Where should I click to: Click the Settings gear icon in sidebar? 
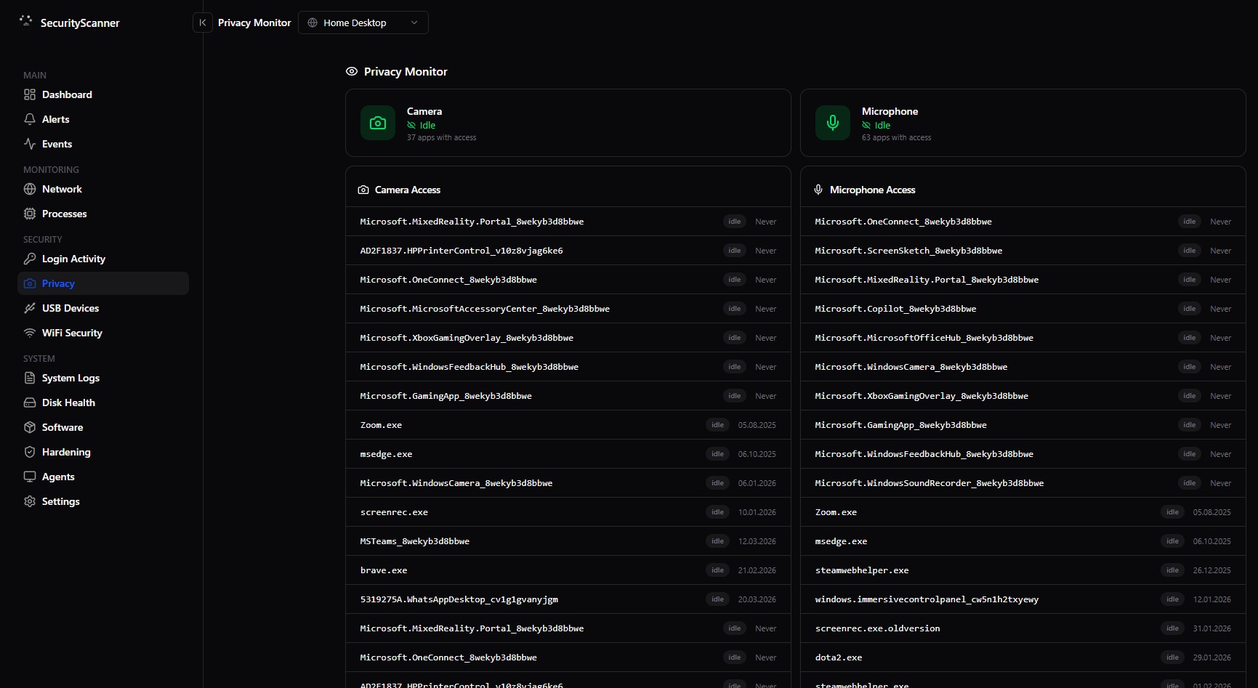point(30,501)
